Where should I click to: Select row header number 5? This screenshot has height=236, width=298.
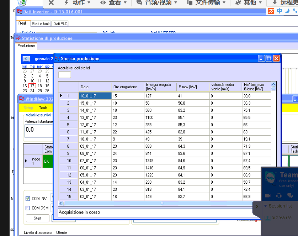69,125
